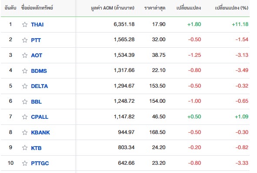
Task: Open the THAI stock symbol link
Action: coord(37,25)
